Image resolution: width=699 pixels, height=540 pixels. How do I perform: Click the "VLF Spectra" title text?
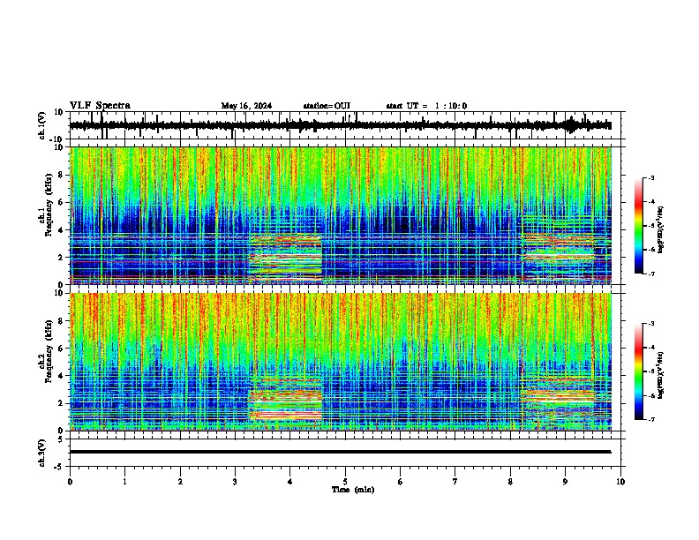(x=100, y=106)
